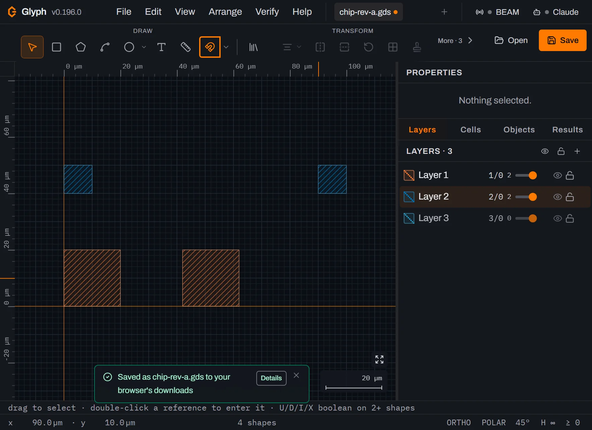Click the flip horizontal transform icon
The image size is (592, 430).
pyautogui.click(x=320, y=47)
